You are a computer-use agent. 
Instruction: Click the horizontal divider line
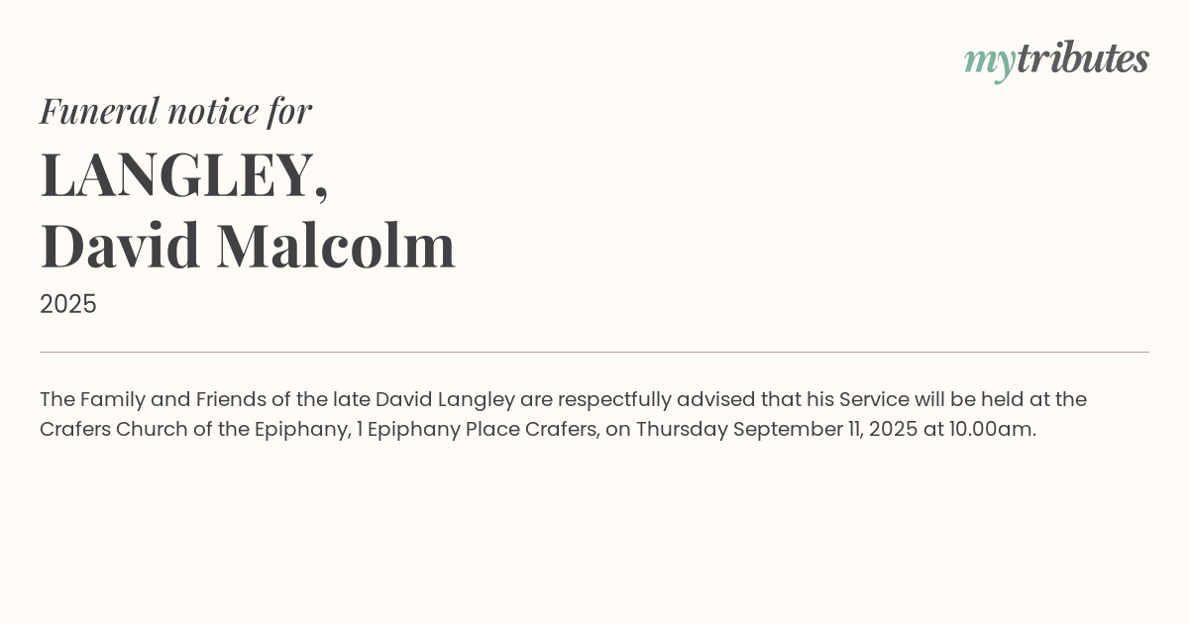pos(594,352)
